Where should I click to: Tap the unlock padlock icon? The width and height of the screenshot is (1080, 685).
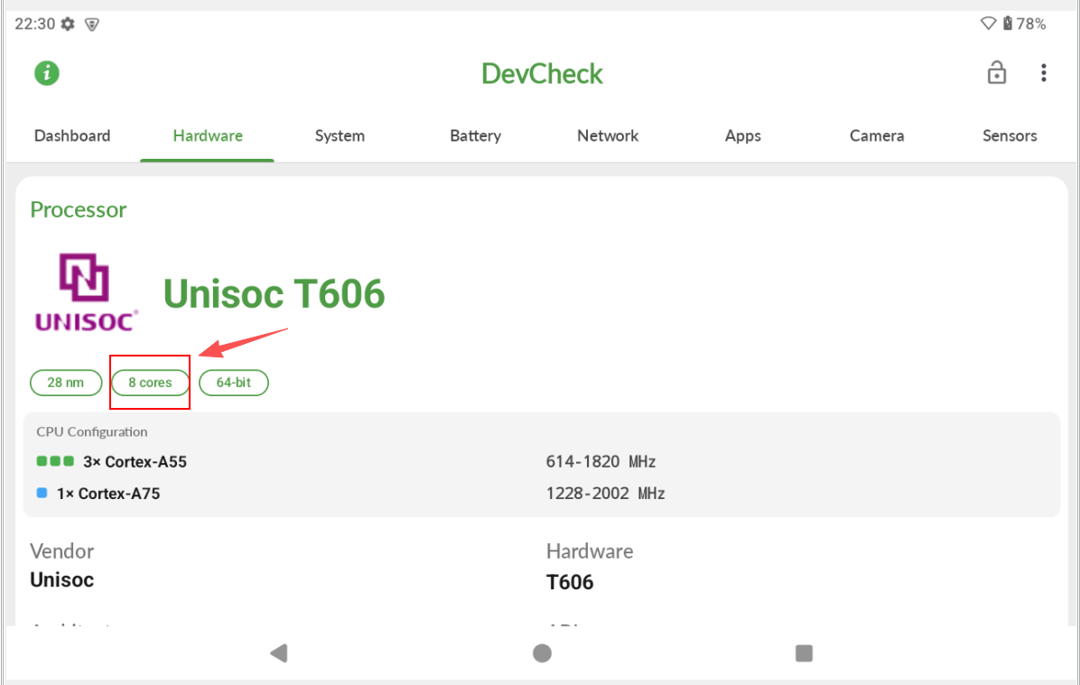tap(996, 72)
